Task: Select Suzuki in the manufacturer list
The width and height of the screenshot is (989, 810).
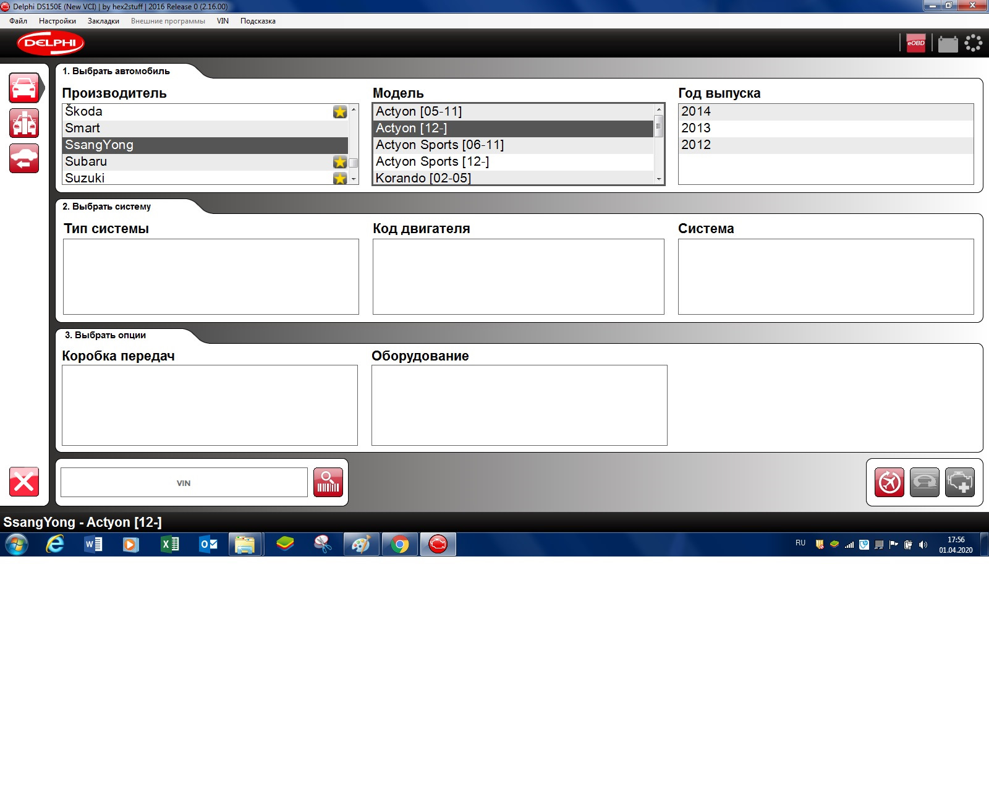Action: [205, 177]
